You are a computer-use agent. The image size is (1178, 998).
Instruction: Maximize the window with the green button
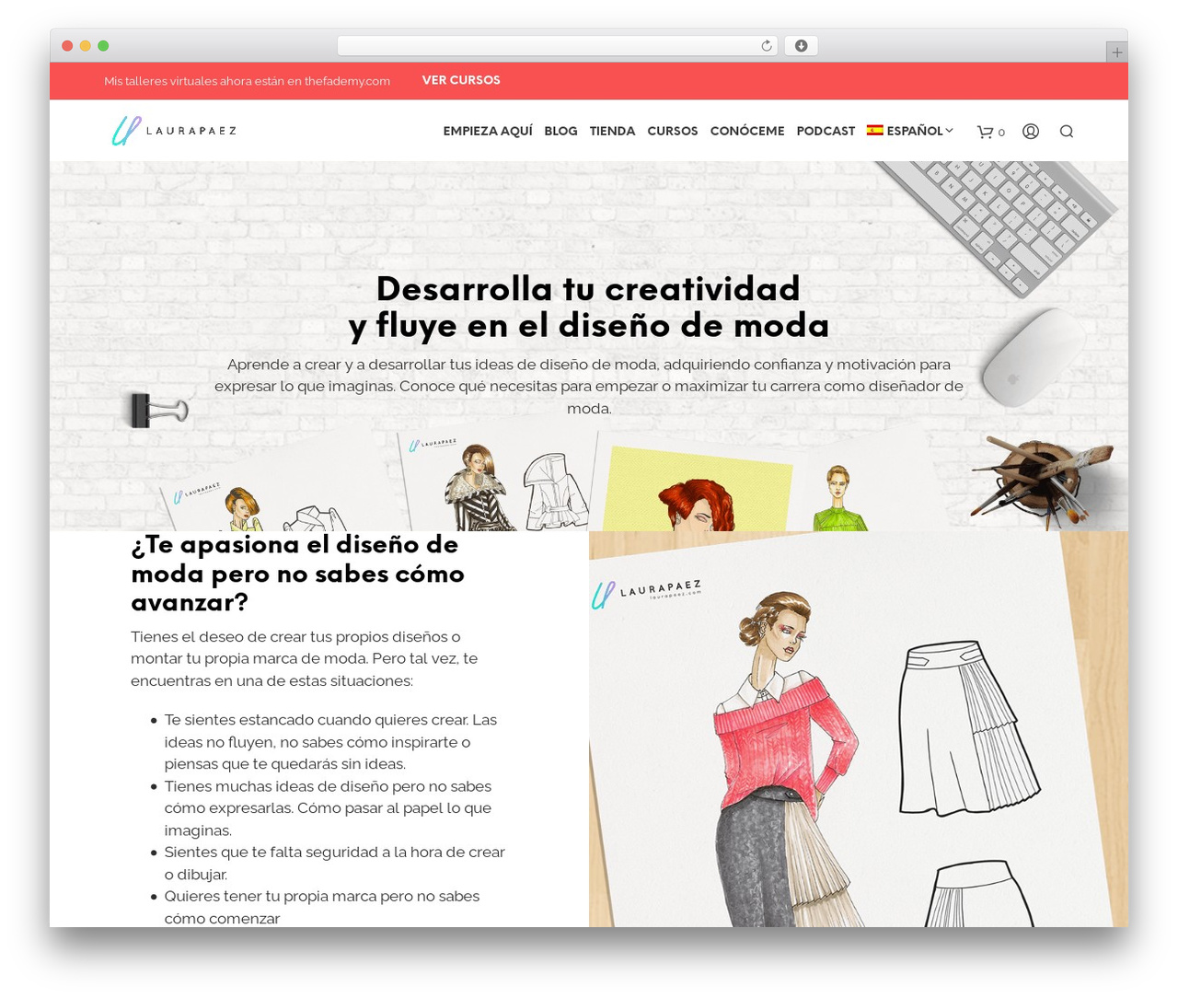[x=103, y=46]
